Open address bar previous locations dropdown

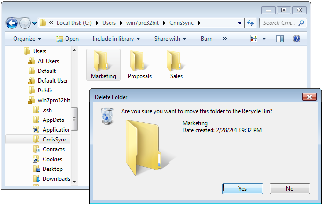click(x=240, y=23)
